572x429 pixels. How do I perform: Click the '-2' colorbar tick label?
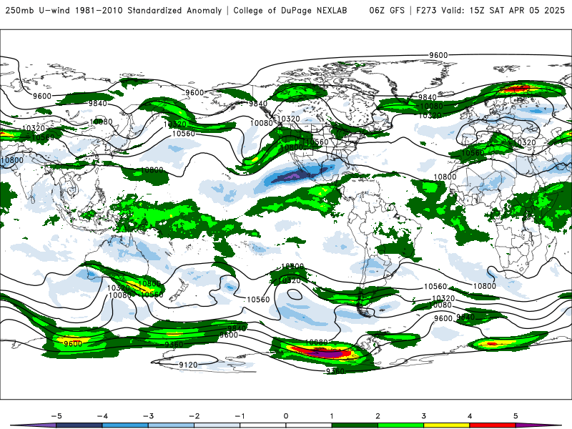[x=194, y=416]
